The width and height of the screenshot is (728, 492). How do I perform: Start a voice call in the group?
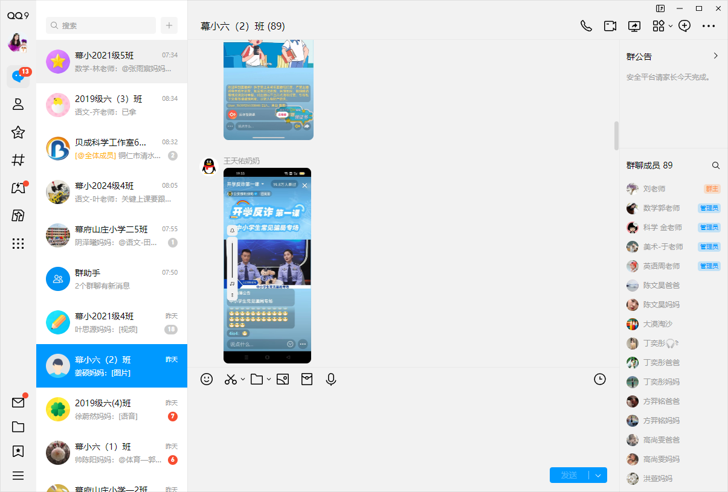586,26
